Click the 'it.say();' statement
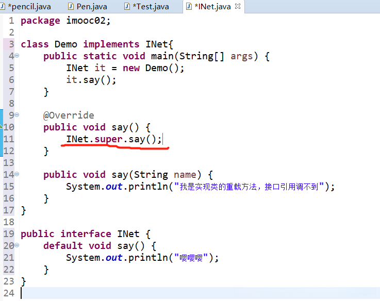 91,80
